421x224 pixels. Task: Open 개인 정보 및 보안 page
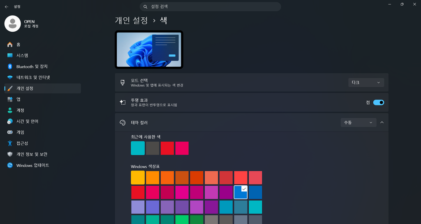point(43,154)
